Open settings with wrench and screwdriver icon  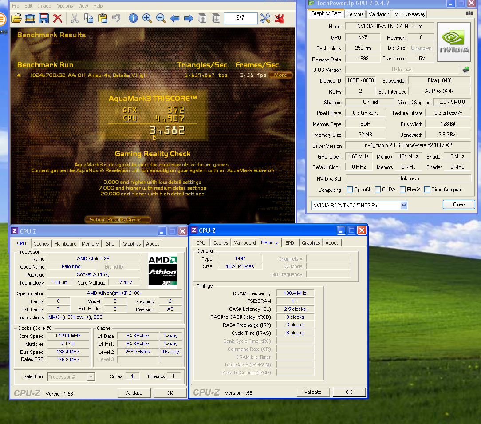[x=265, y=18]
